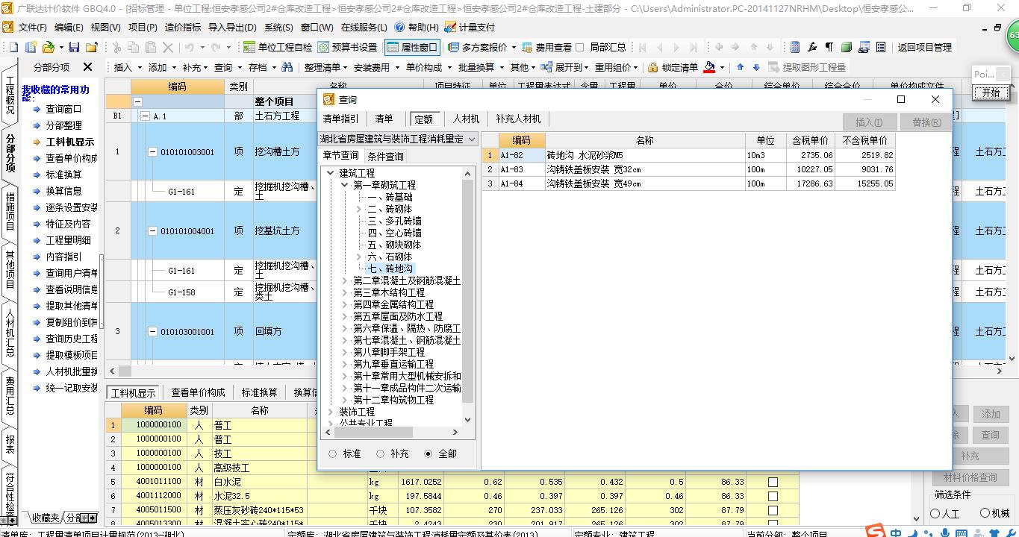Check the 局部汇总 checkbox
The width and height of the screenshot is (1019, 537).
click(581, 47)
